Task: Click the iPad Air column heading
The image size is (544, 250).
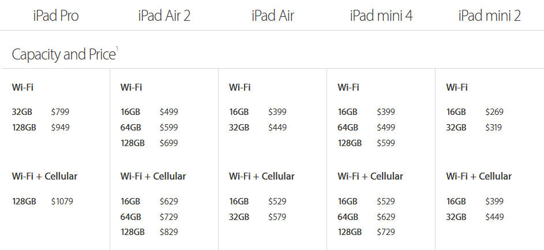Action: click(x=272, y=16)
